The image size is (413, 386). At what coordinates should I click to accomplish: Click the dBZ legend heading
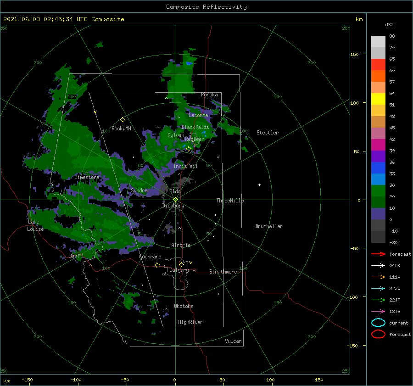389,25
